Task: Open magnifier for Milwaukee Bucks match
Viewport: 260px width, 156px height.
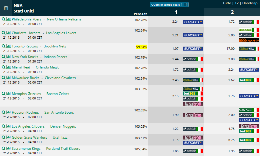Action: point(3,78)
